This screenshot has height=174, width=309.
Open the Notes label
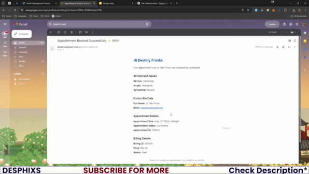coord(22,84)
